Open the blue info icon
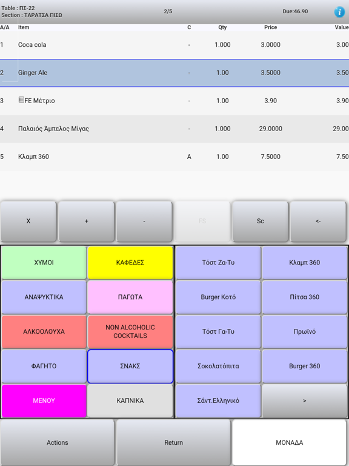The height and width of the screenshot is (466, 349). pyautogui.click(x=339, y=12)
